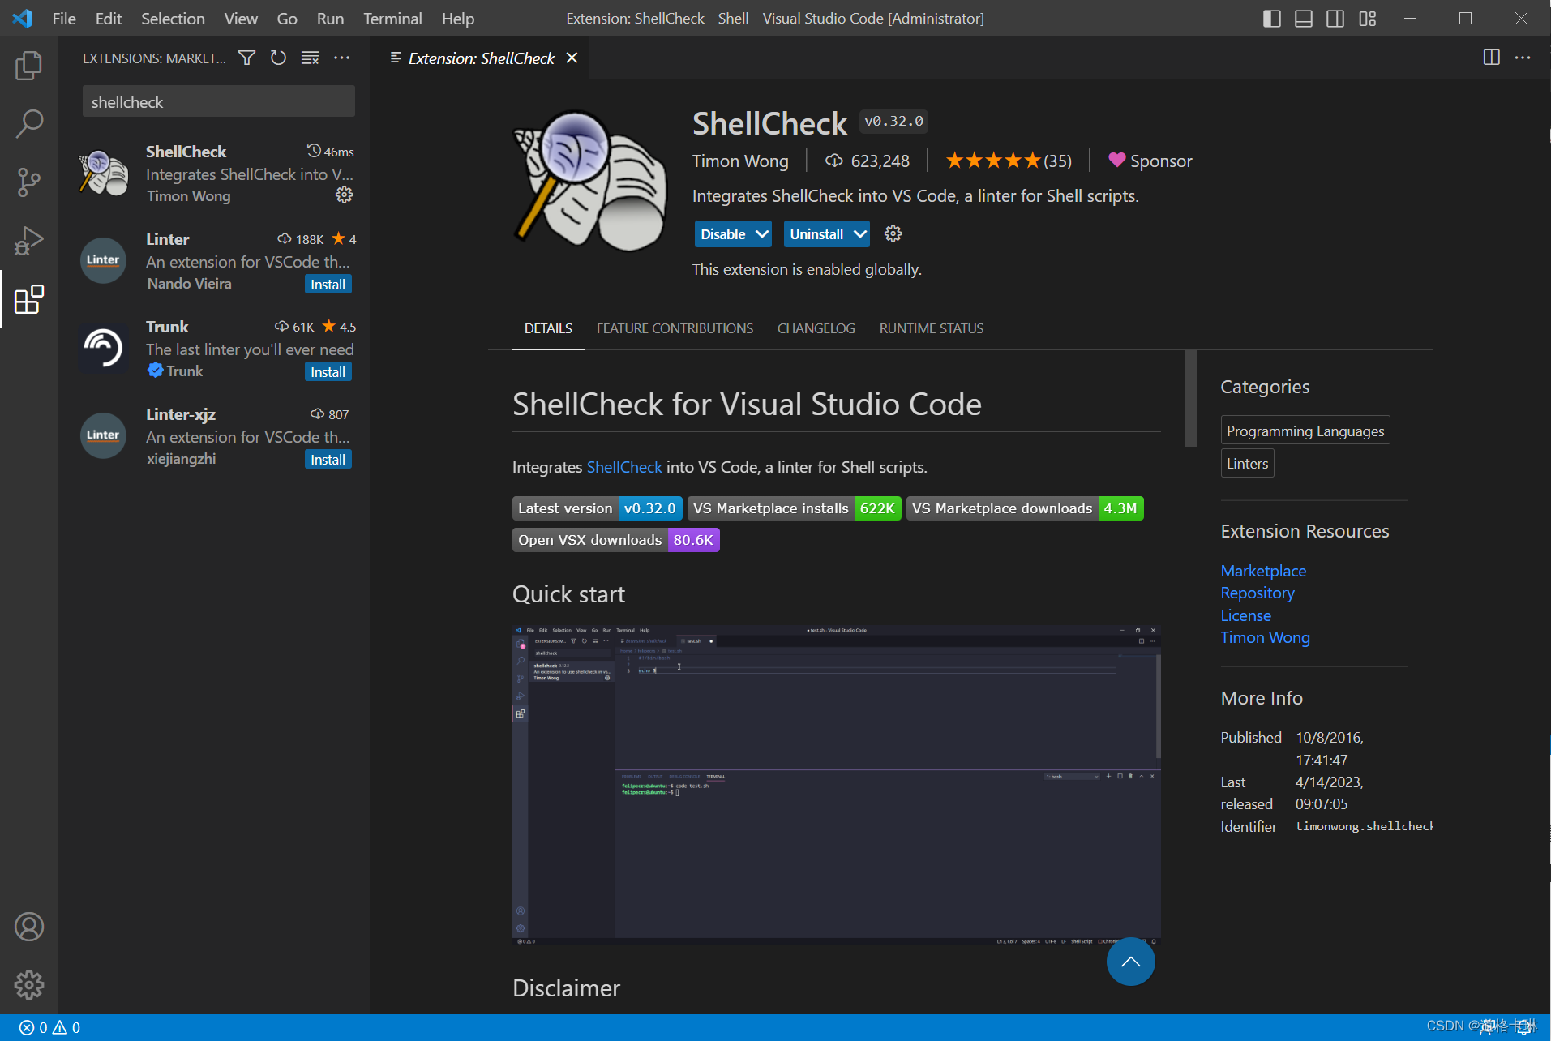Open the Manage gear in activity bar
The height and width of the screenshot is (1041, 1551).
pyautogui.click(x=28, y=985)
